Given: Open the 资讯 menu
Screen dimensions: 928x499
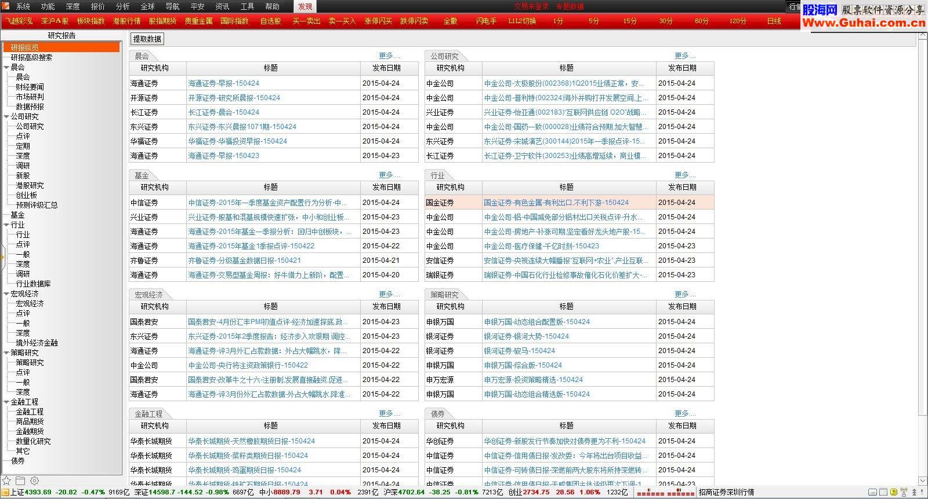Looking at the screenshot, I should [x=222, y=6].
